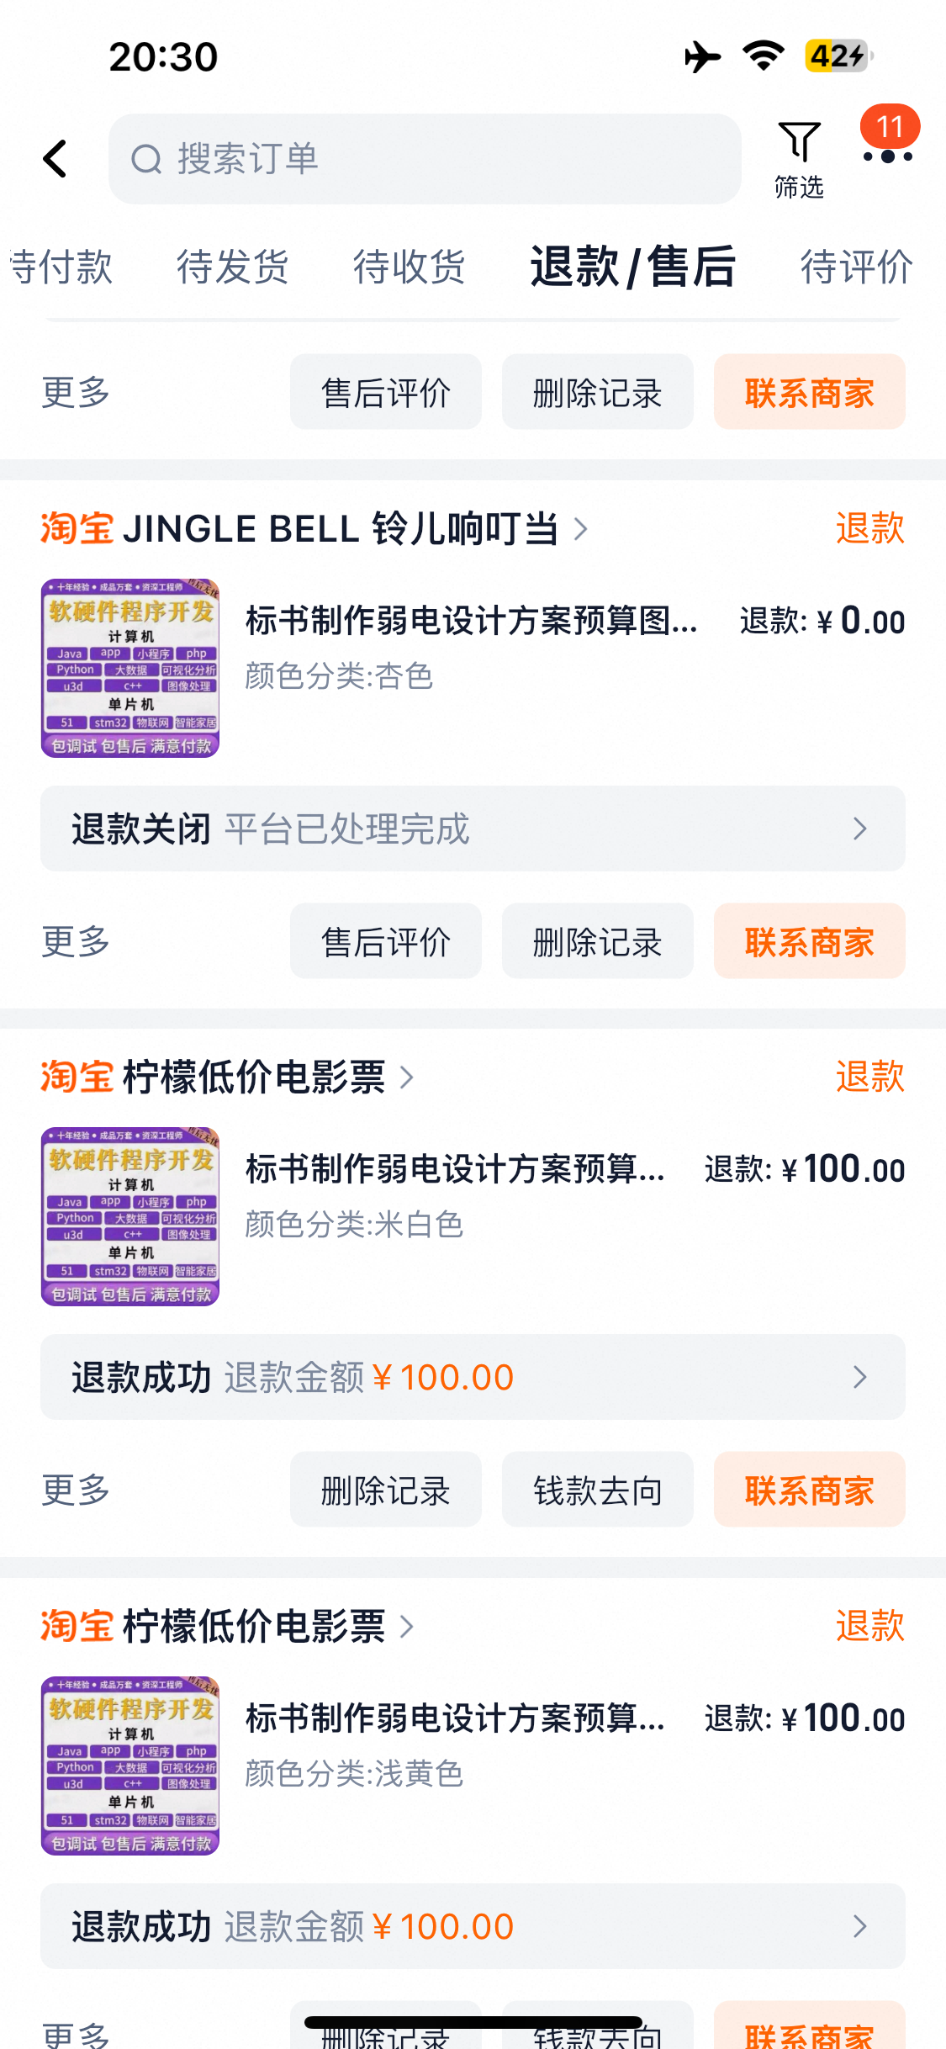
Task: Expand the 退款关闭 status row
Action: coord(473,829)
